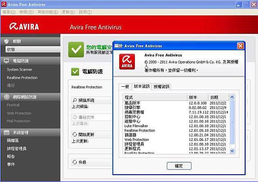Click the refresh icon in 開始更新

(75, 134)
